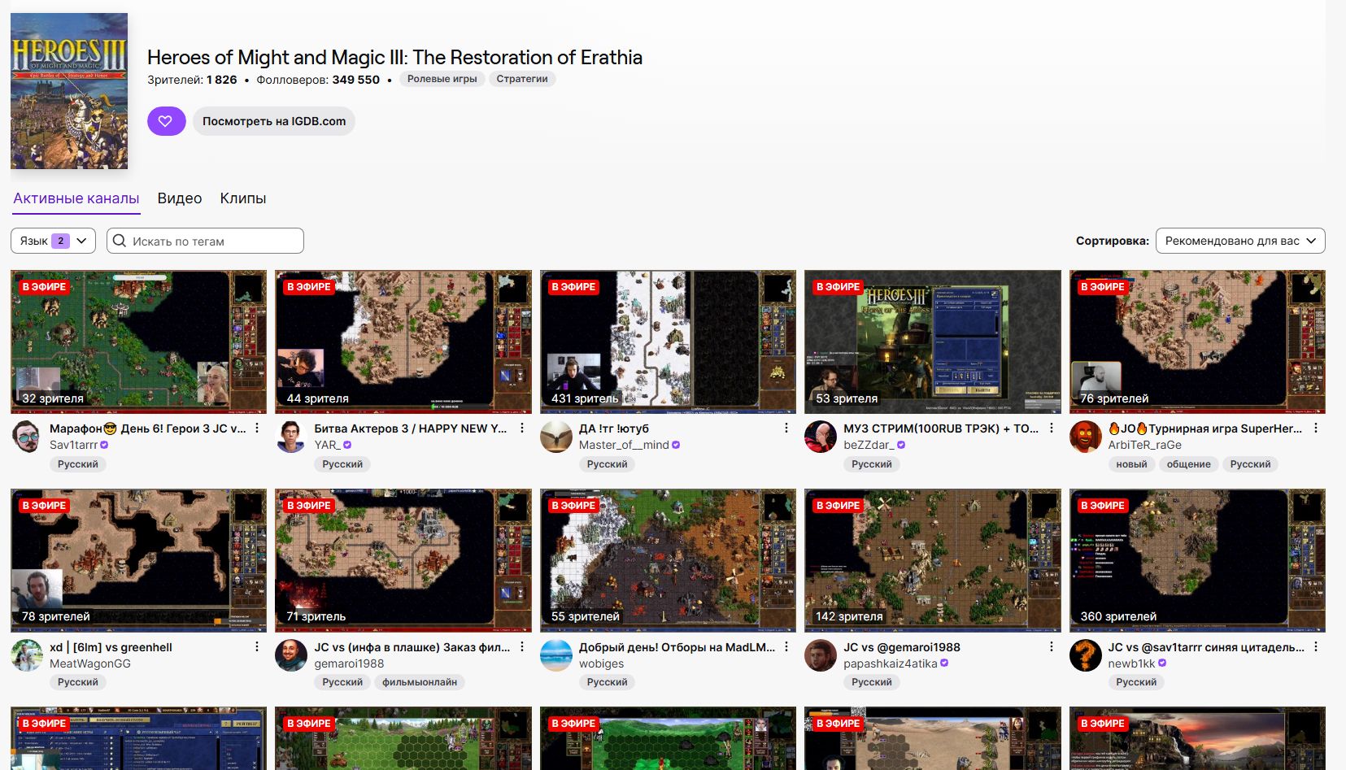Switch to the Видео tab
Viewport: 1346px width, 770px height.
[x=180, y=198]
